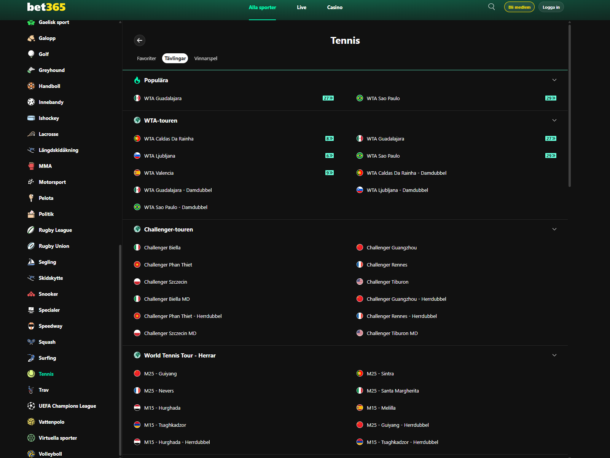Collapse the Populära section chevron

coord(554,80)
